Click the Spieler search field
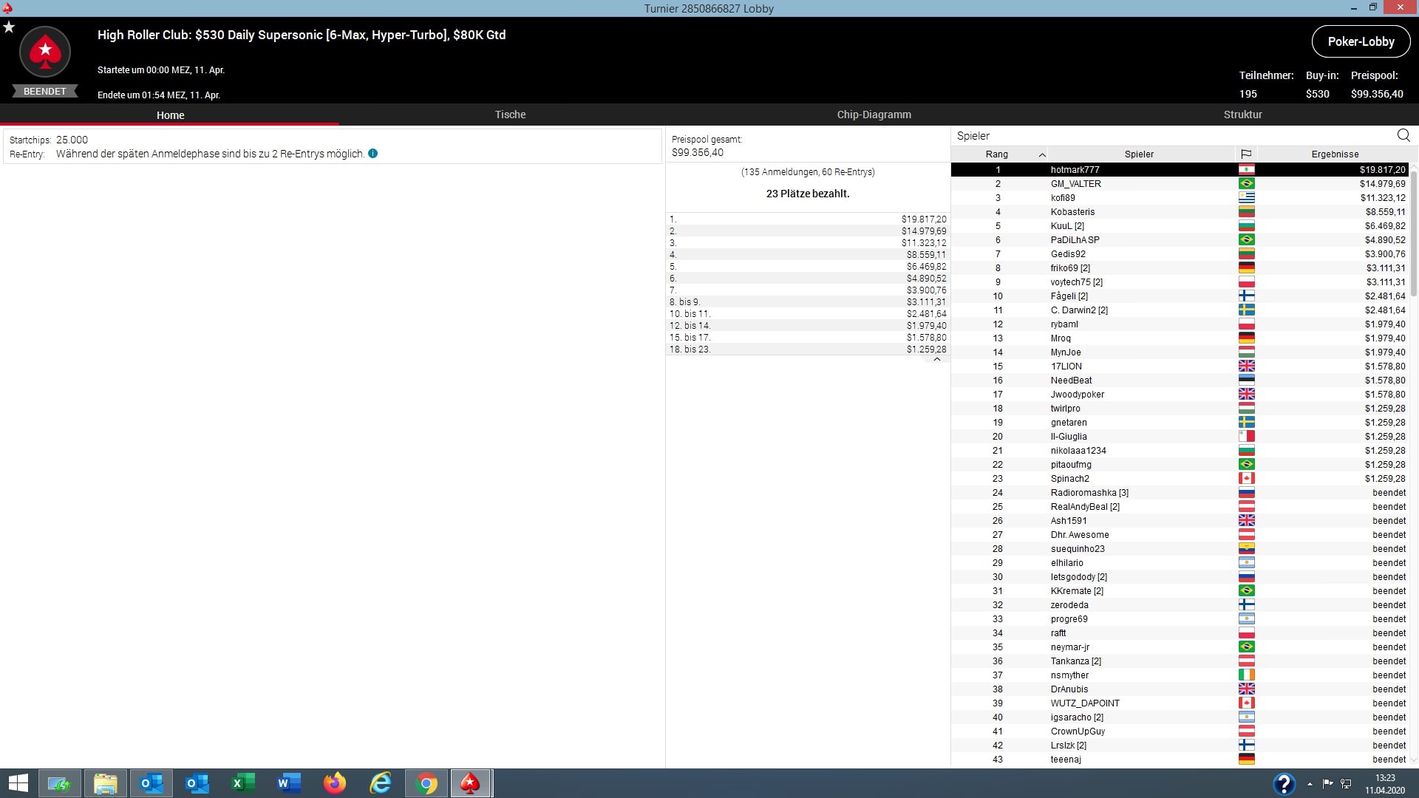The width and height of the screenshot is (1419, 798). pyautogui.click(x=1168, y=136)
